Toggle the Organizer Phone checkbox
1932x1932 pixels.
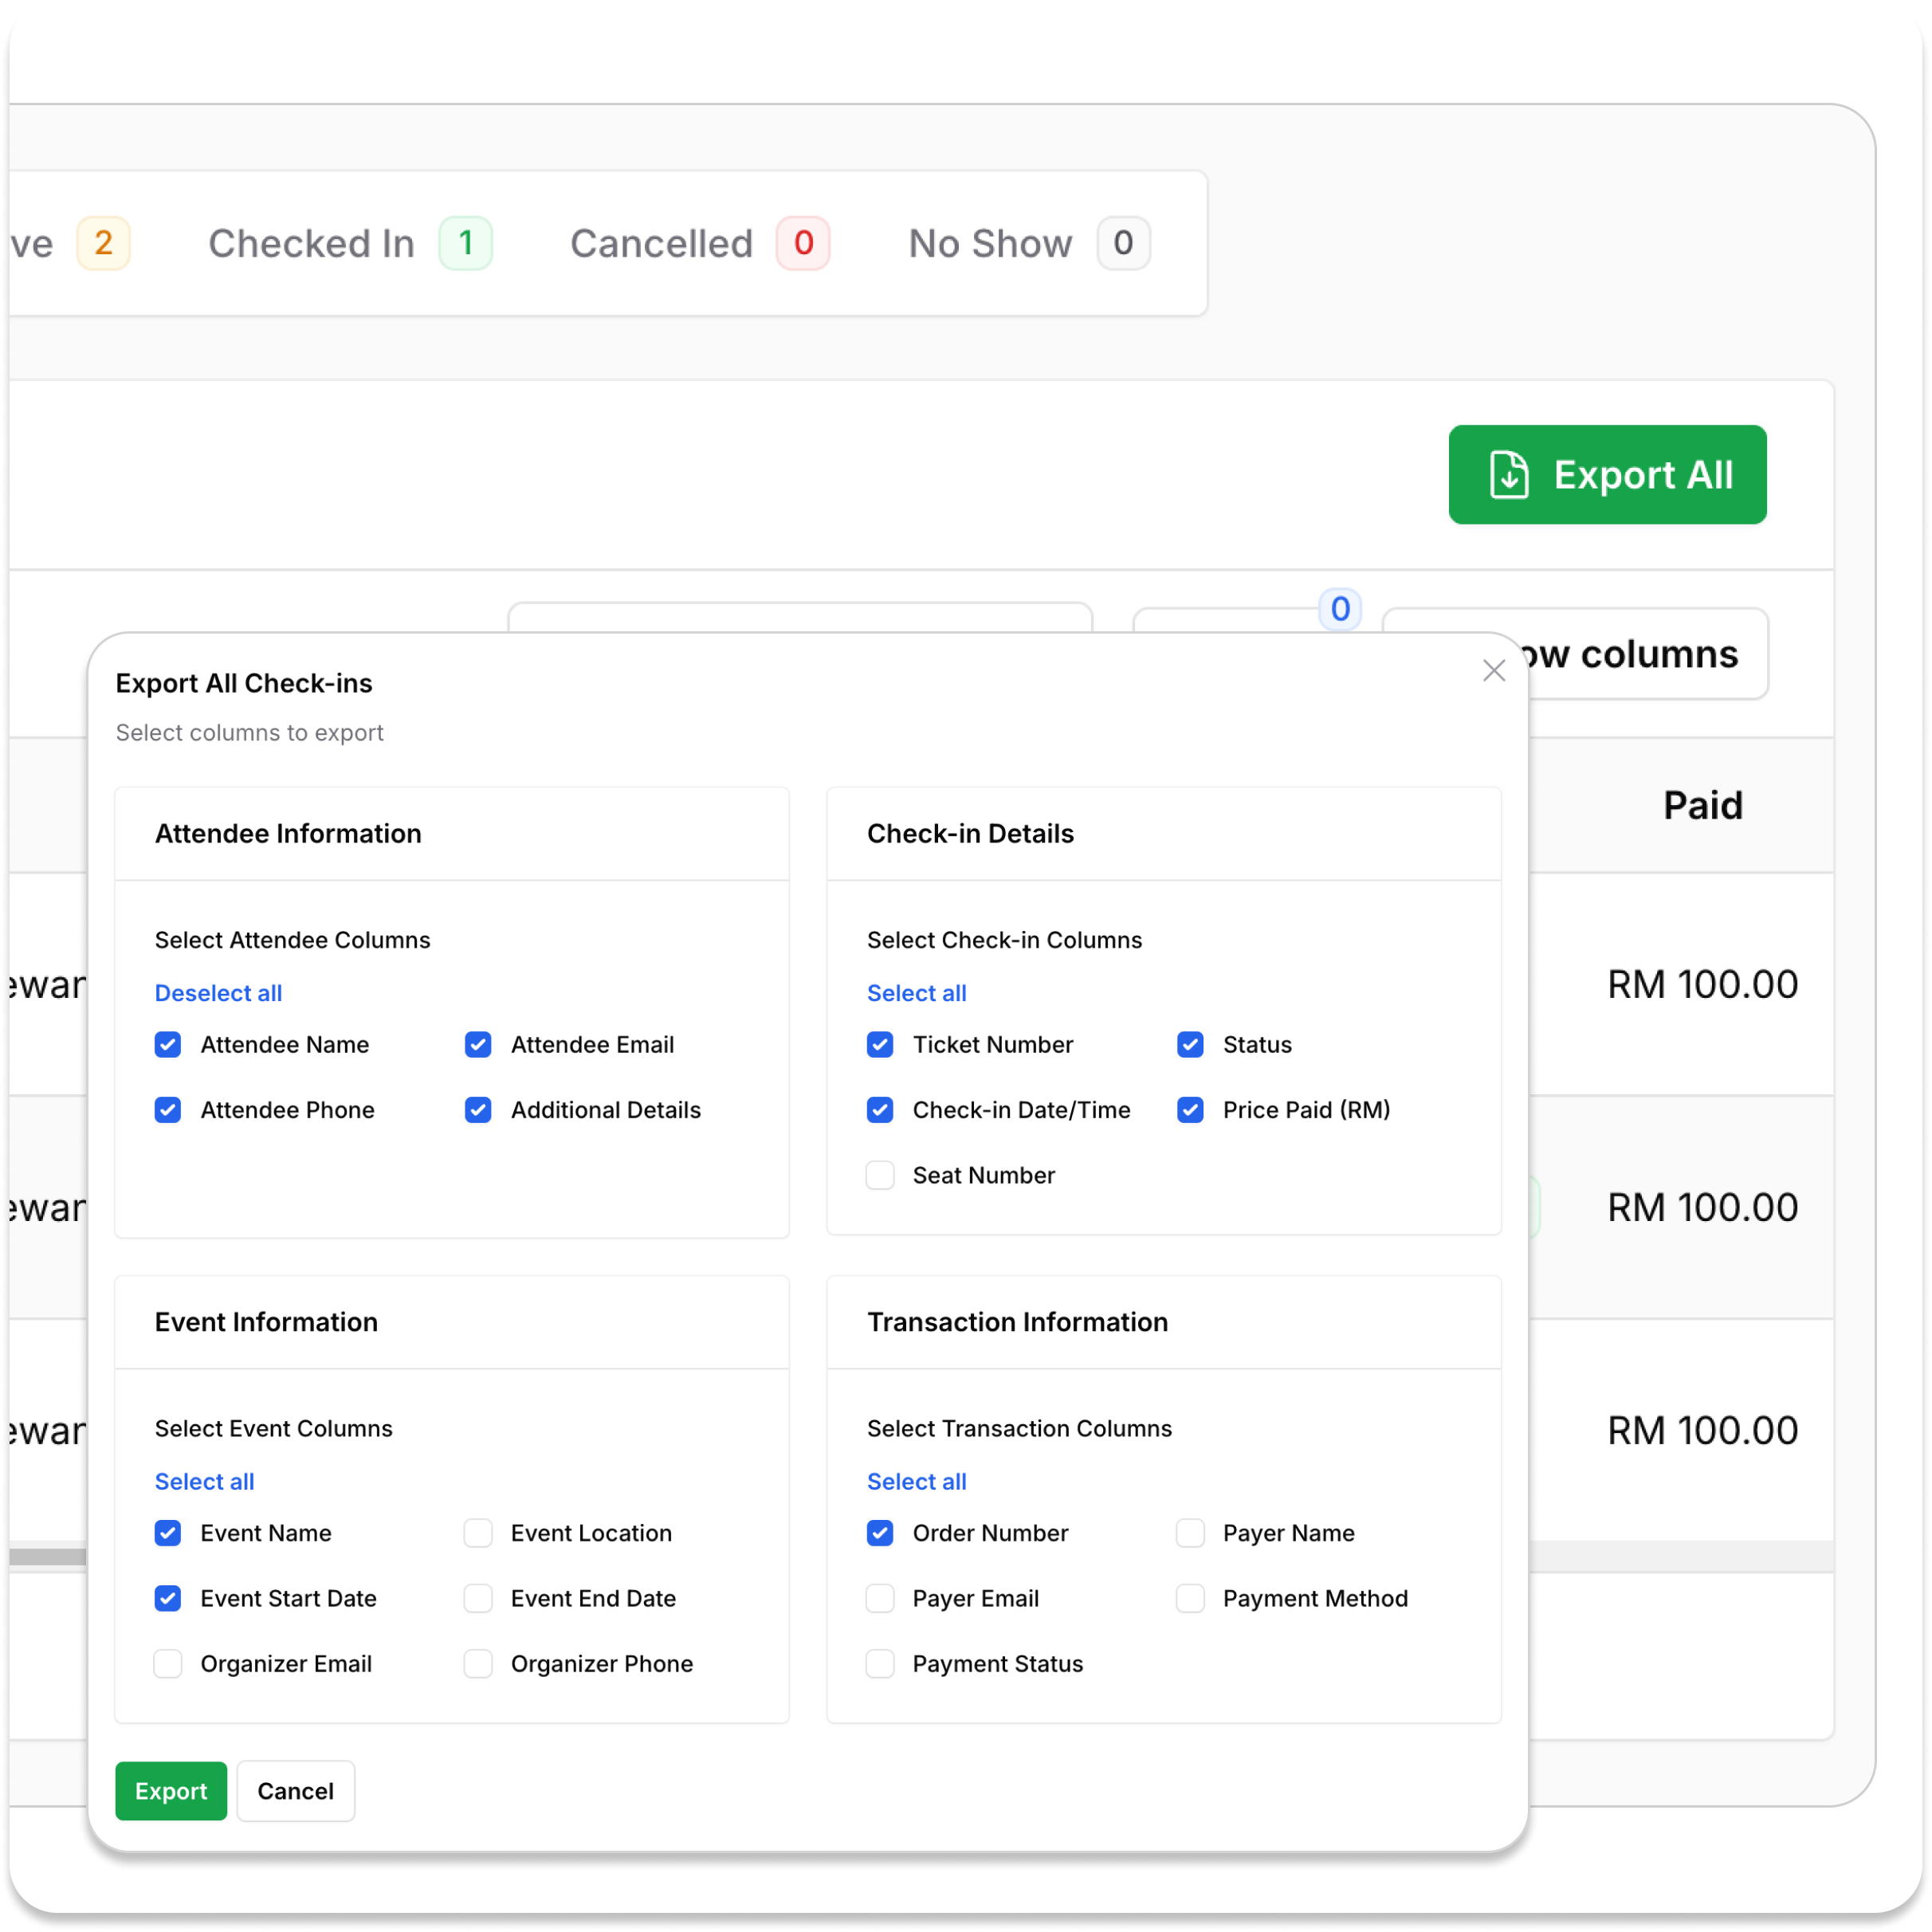click(x=478, y=1664)
